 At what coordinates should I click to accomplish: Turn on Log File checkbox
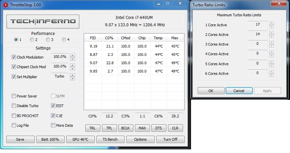click(x=14, y=125)
